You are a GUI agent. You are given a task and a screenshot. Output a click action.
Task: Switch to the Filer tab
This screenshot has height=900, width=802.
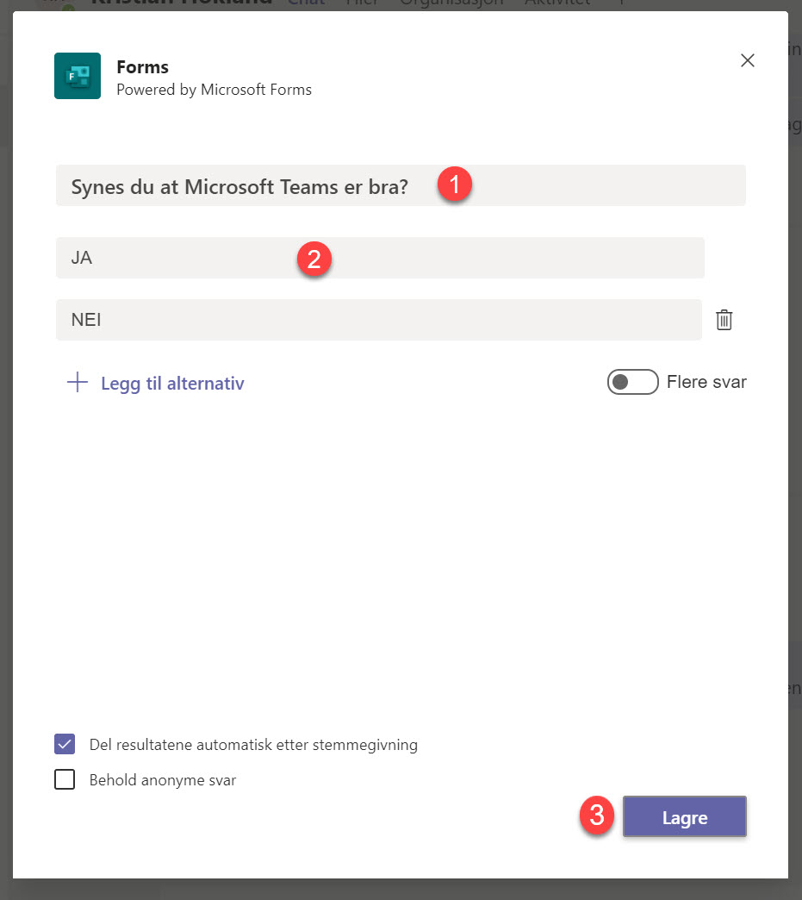pos(363,3)
